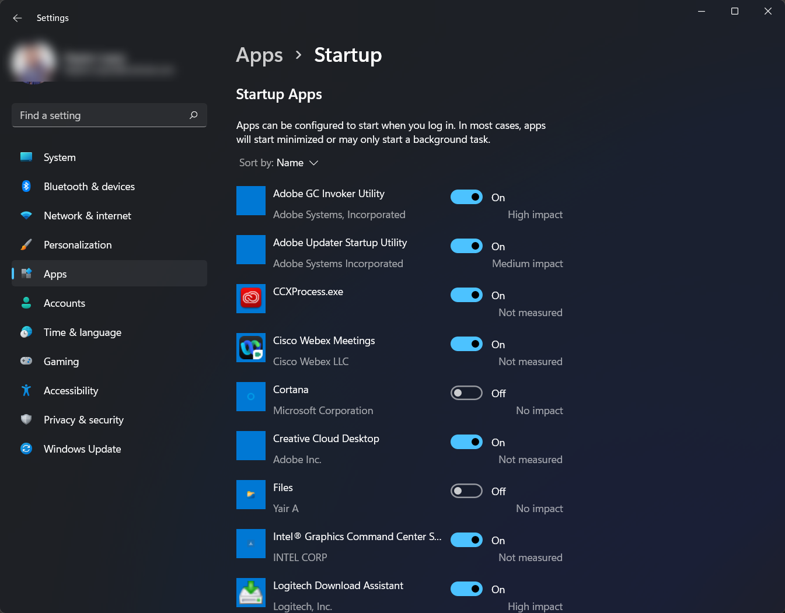Click the INTEL CORP publisher text

pos(300,558)
